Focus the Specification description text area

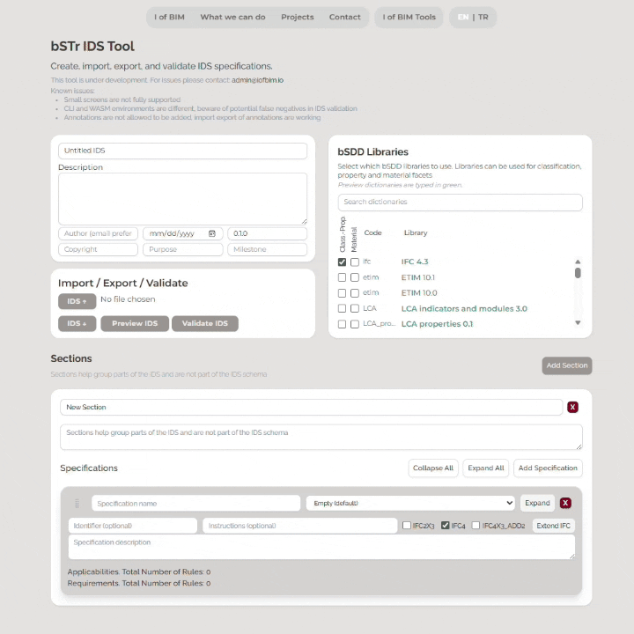[x=321, y=547]
